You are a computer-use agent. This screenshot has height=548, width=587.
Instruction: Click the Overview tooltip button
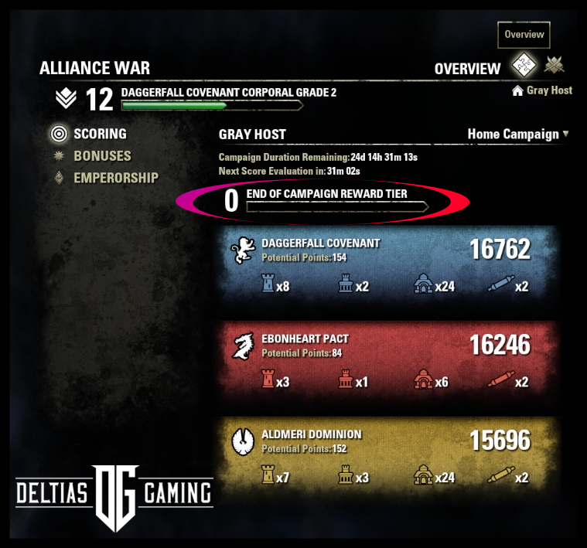[x=524, y=35]
